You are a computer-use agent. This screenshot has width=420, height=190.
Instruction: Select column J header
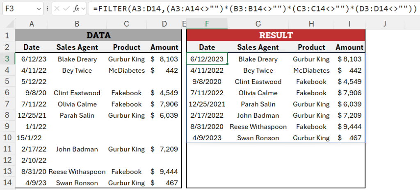pos(385,24)
